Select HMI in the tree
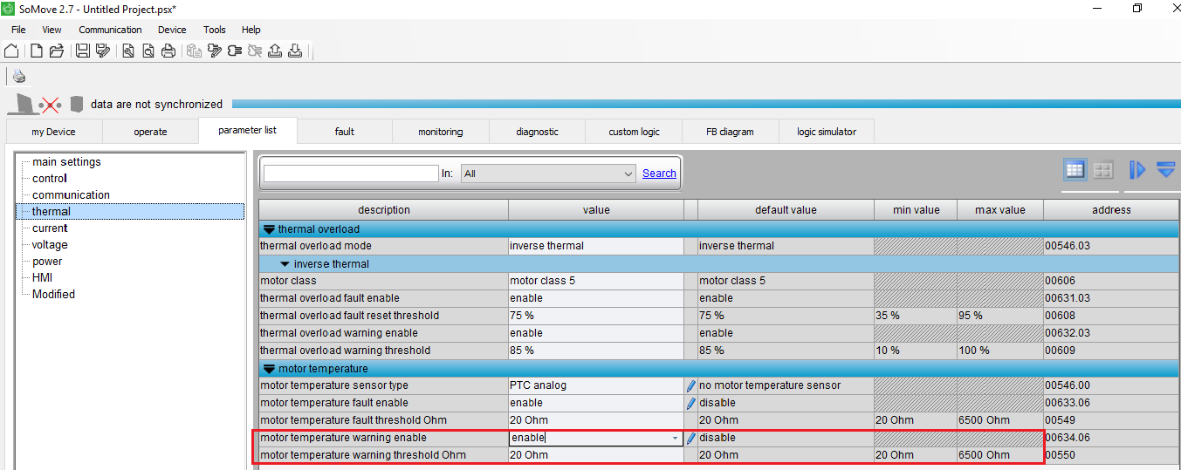 43,277
